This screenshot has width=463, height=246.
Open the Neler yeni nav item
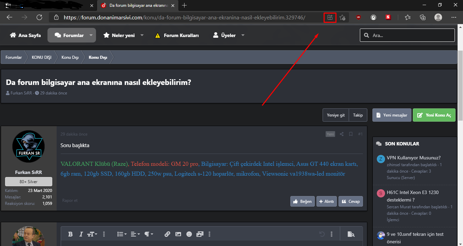click(x=119, y=35)
